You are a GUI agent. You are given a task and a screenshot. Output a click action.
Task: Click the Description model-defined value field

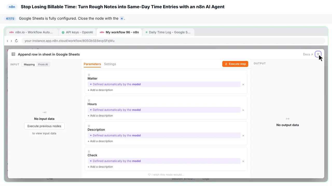164,135
